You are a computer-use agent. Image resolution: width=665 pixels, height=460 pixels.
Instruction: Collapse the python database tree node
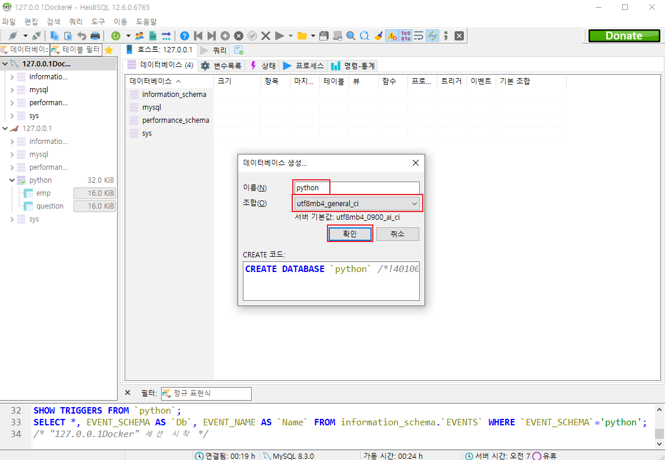pyautogui.click(x=12, y=180)
